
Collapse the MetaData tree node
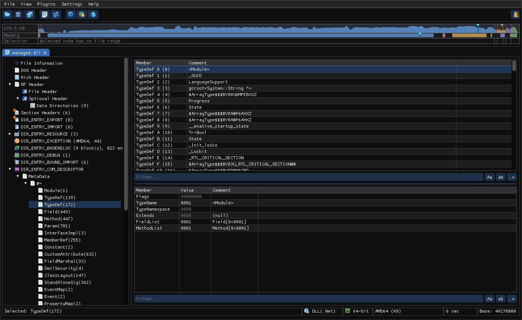[x=18, y=176]
